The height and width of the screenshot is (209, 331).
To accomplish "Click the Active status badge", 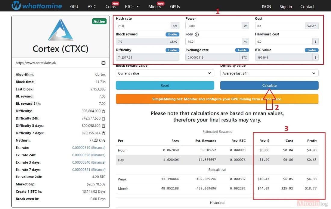I will coord(99,22).
